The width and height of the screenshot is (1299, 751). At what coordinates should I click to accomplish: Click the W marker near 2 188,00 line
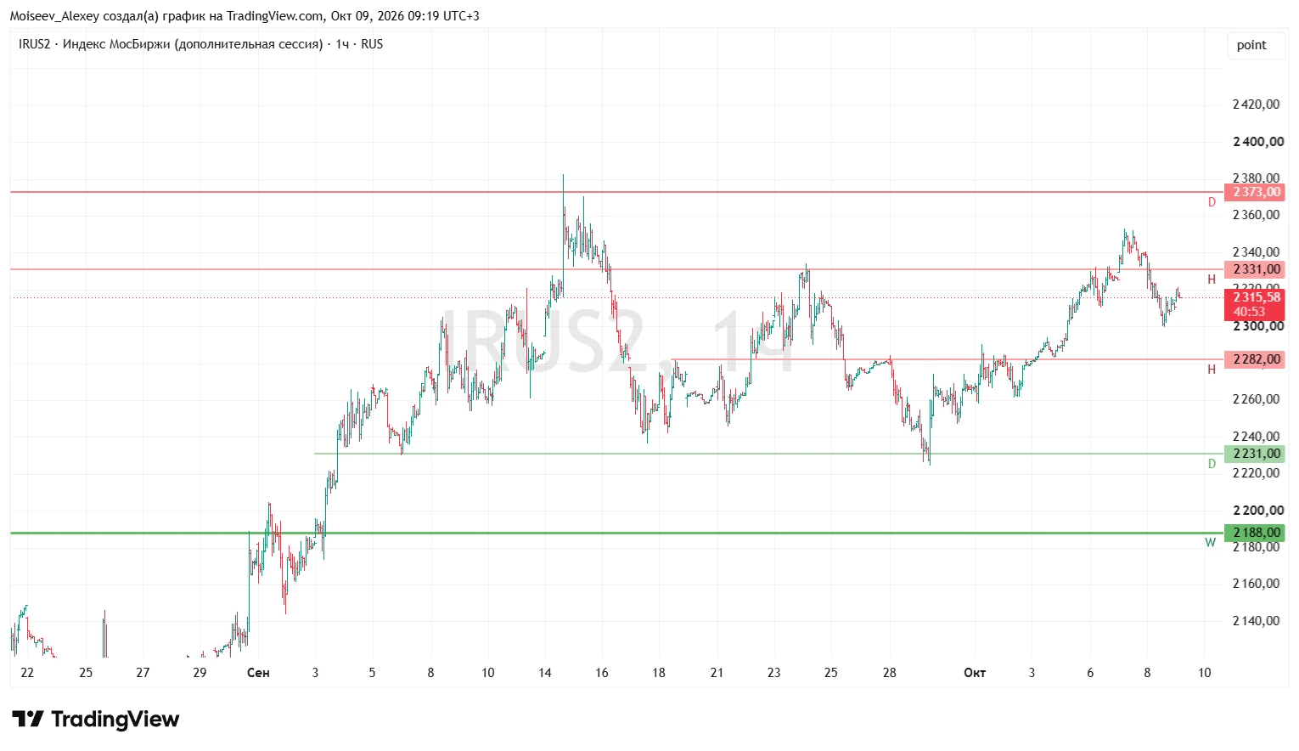click(x=1211, y=543)
